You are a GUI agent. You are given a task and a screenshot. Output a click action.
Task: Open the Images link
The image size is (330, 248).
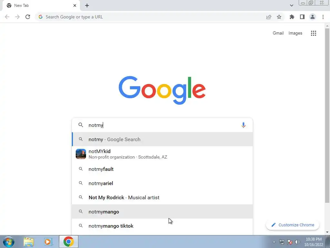[x=295, y=33]
